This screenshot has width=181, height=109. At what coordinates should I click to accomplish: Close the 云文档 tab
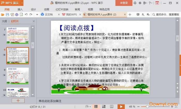[x=59, y=15]
